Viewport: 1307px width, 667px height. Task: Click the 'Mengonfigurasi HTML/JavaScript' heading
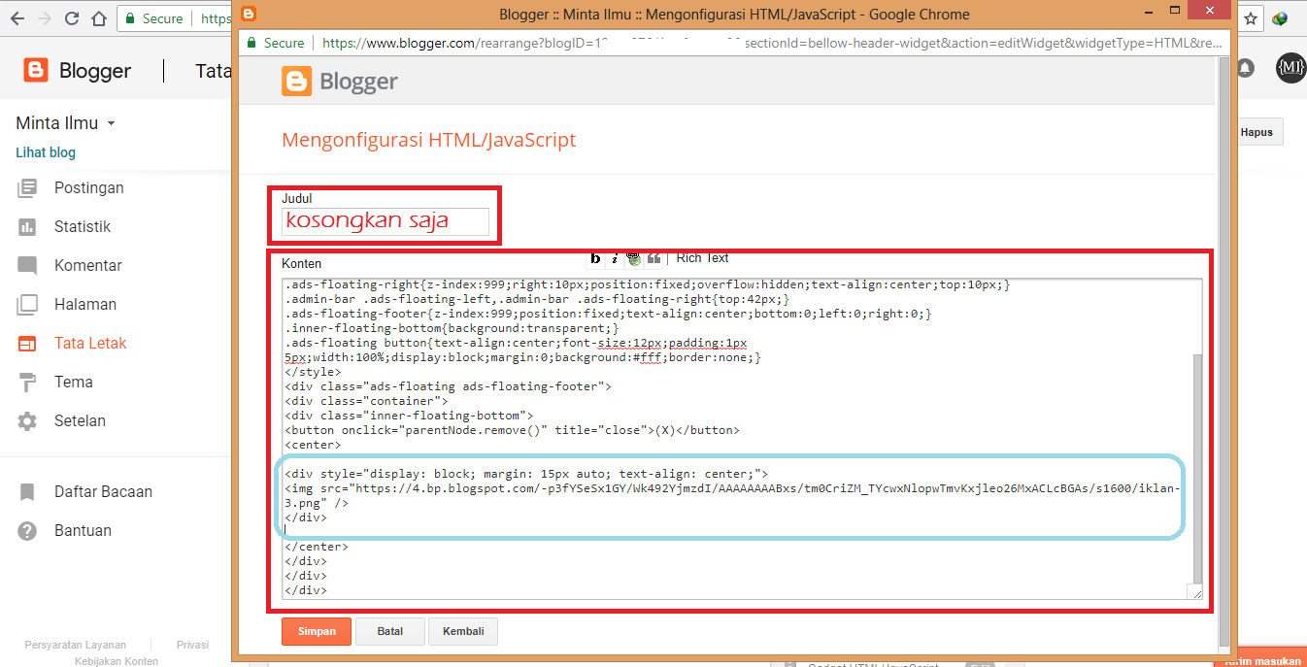(428, 140)
